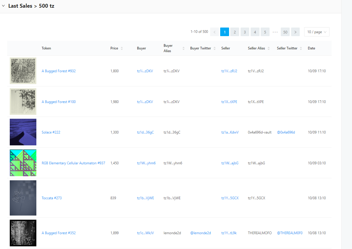Select page 4 in pagination
The image size is (352, 249).
coord(255,32)
